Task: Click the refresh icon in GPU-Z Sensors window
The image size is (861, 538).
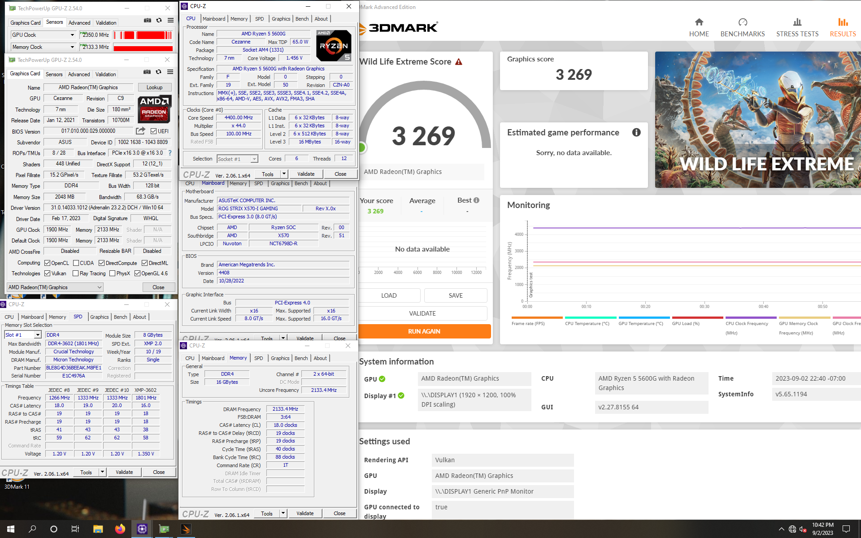Action: (159, 20)
